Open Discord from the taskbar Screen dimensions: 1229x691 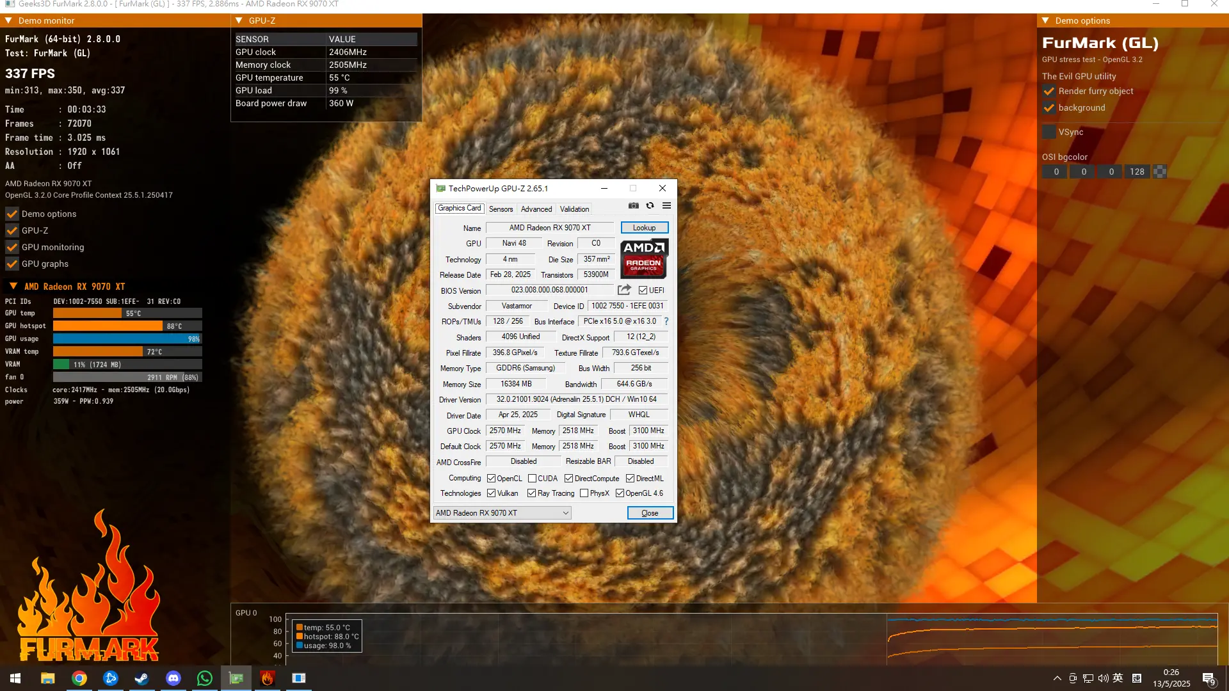(x=173, y=678)
